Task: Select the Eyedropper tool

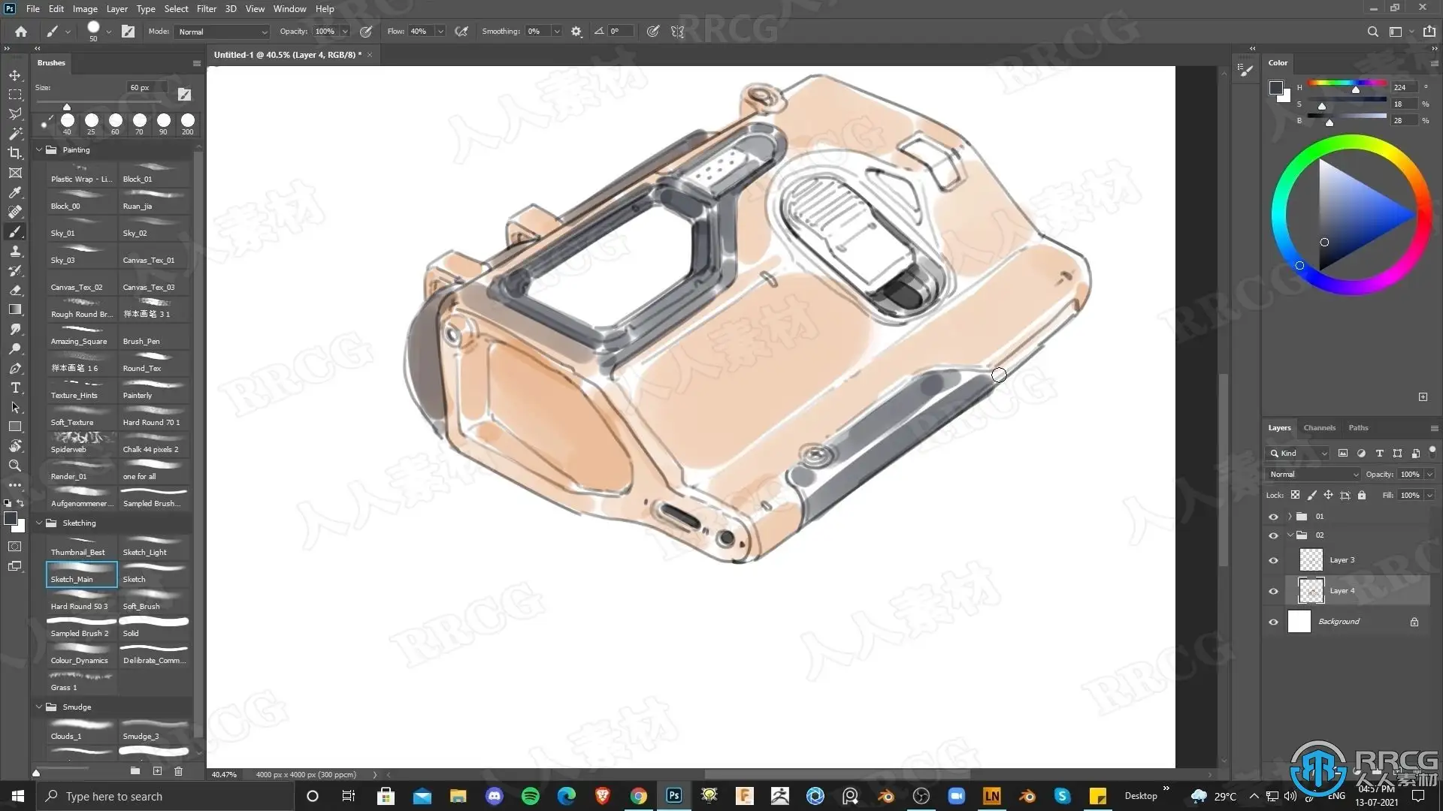Action: [x=15, y=192]
